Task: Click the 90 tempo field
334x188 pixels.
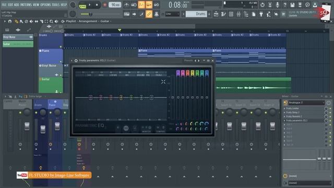Action: coord(115,5)
